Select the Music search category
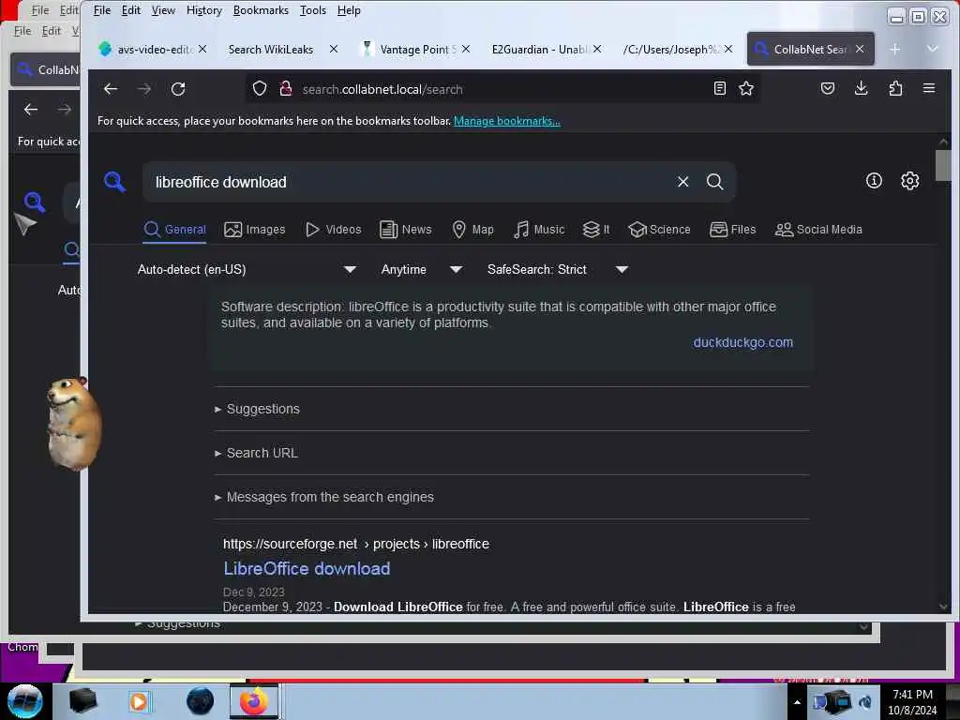Viewport: 960px width, 720px height. point(539,230)
